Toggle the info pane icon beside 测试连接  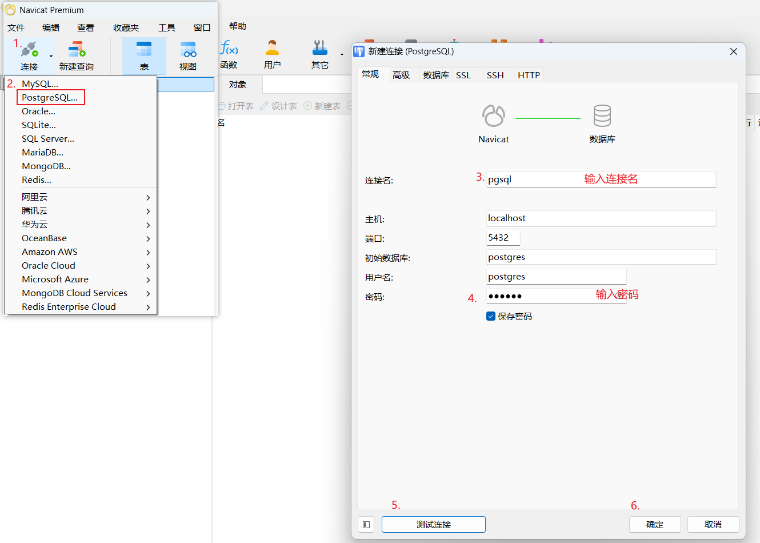366,524
